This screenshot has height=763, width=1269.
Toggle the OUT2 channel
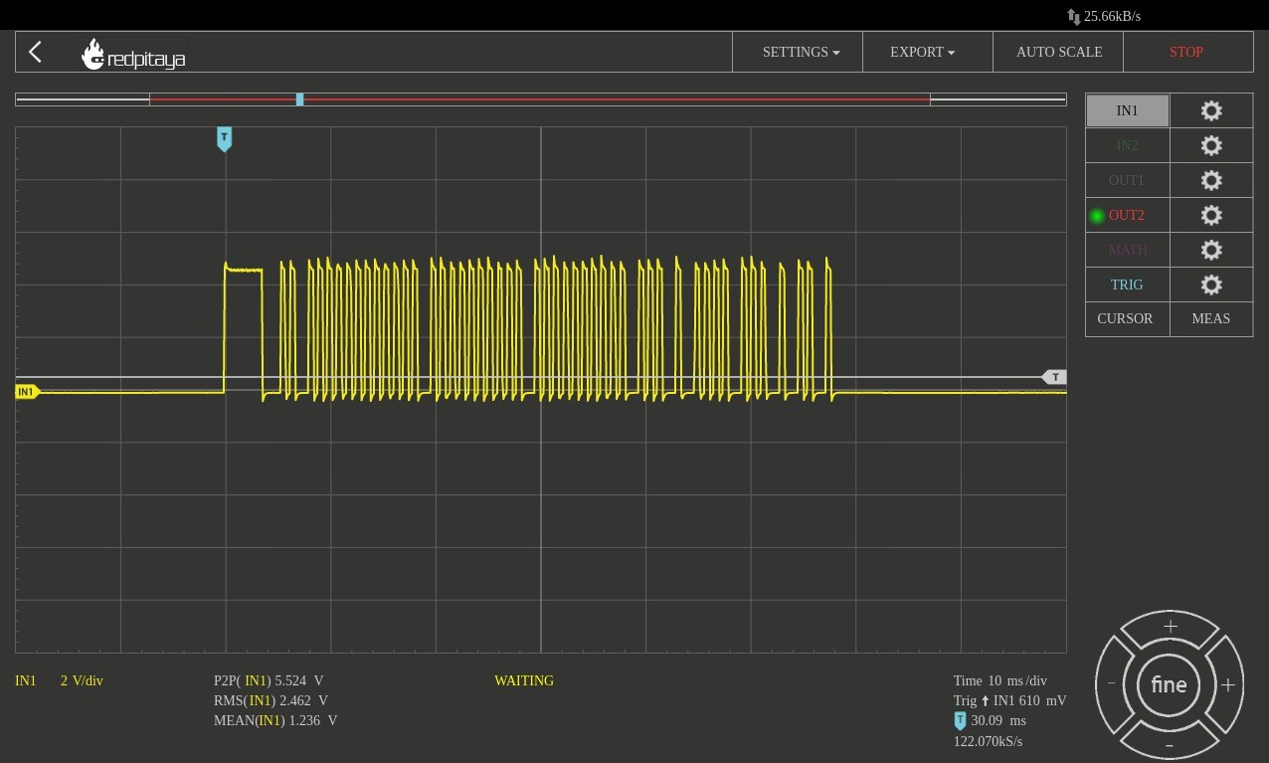click(1127, 215)
